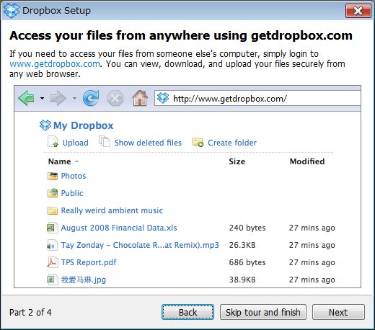Open the forward button history dropdown arrow
This screenshot has width=375, height=330.
[74, 98]
